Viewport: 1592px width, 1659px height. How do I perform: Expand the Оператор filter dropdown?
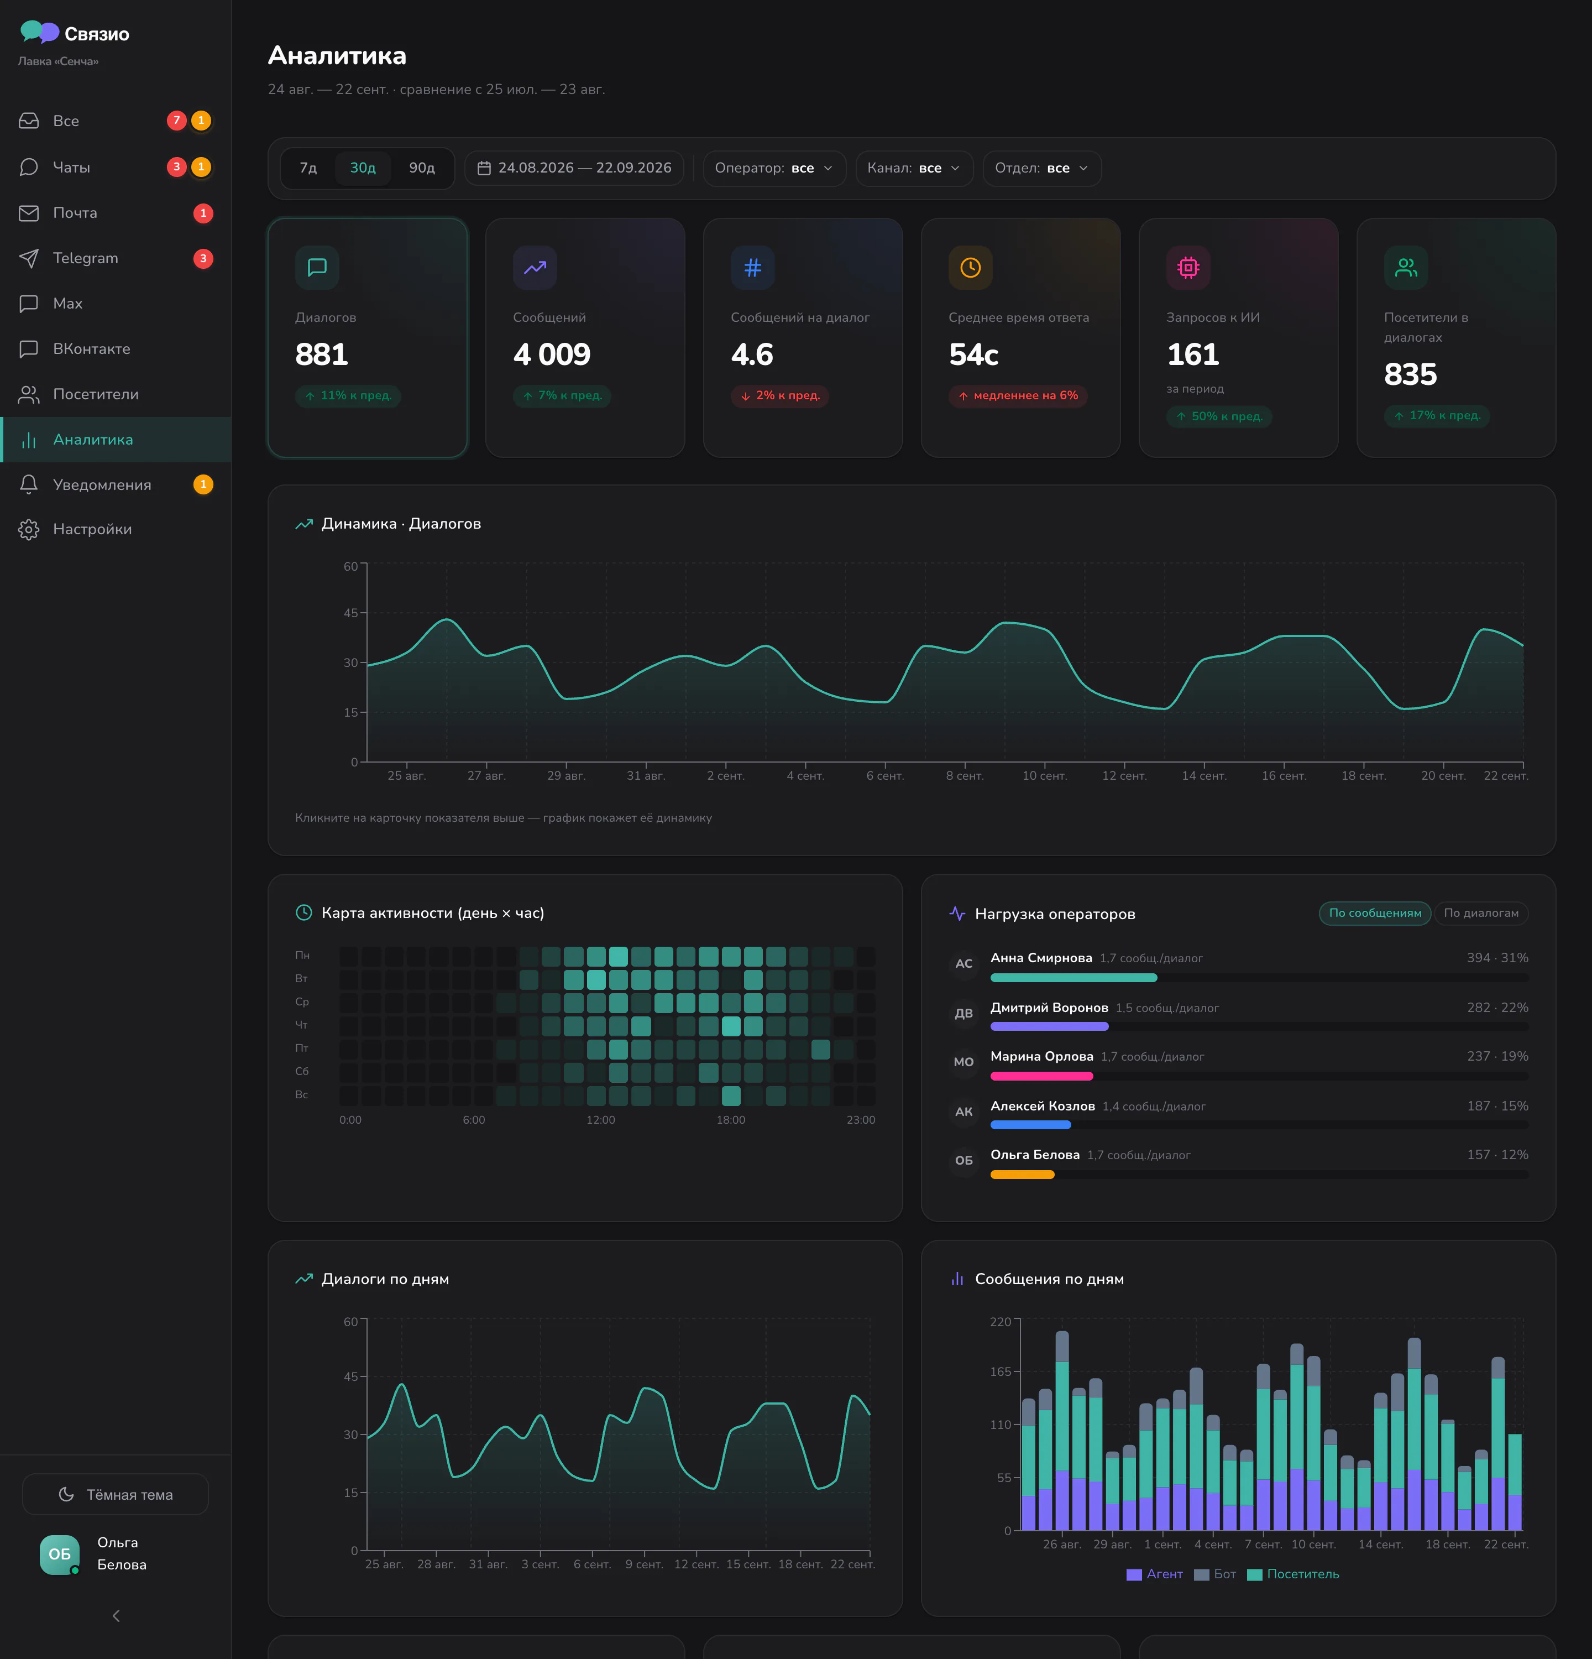(x=774, y=169)
